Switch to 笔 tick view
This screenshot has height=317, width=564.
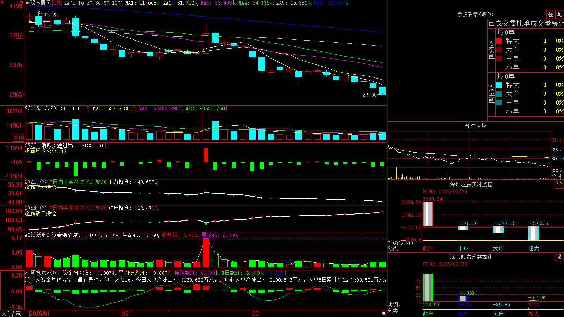[559, 14]
